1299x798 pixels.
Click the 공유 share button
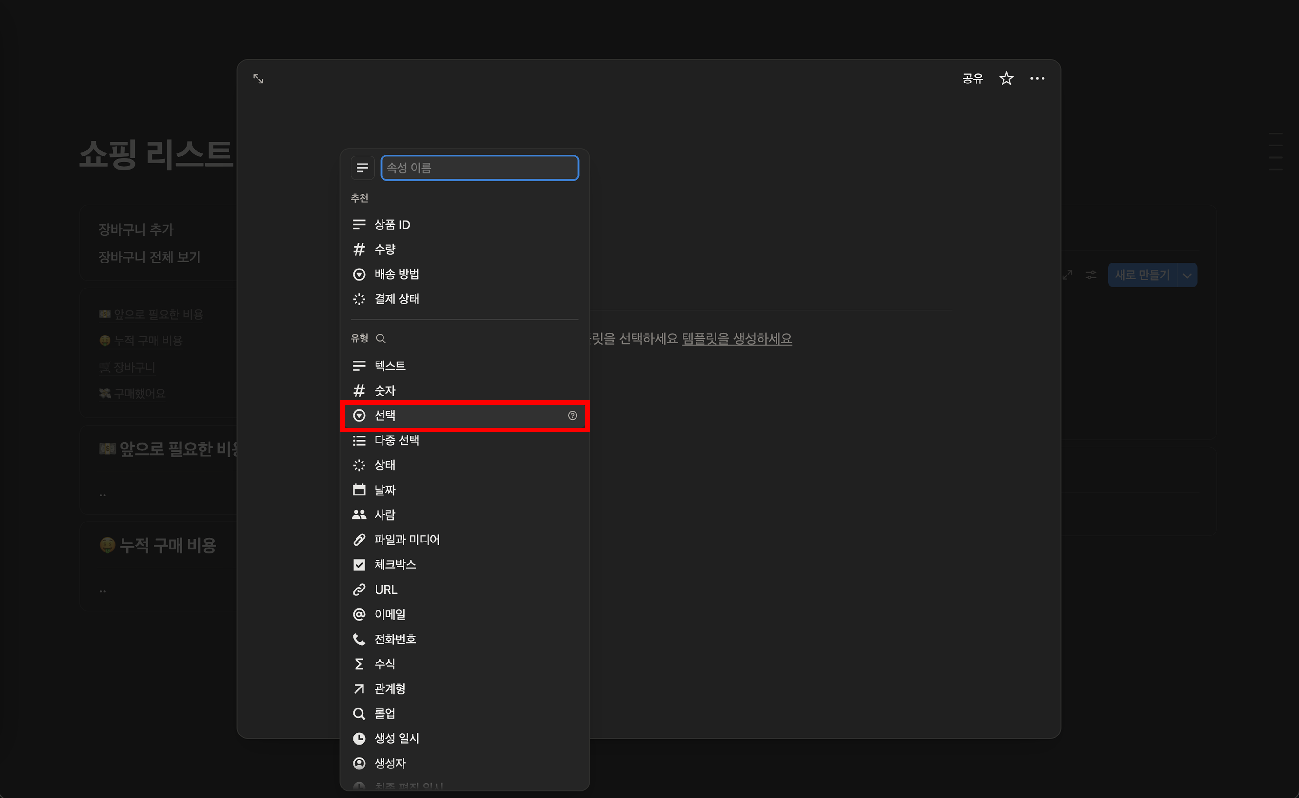tap(972, 79)
